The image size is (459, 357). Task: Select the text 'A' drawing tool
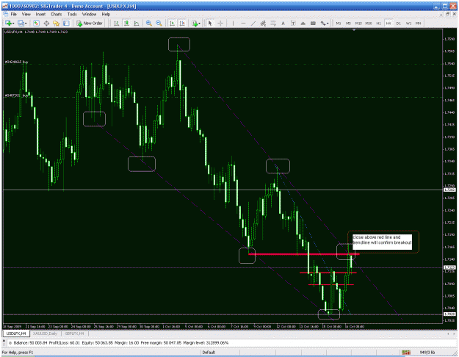point(283,23)
